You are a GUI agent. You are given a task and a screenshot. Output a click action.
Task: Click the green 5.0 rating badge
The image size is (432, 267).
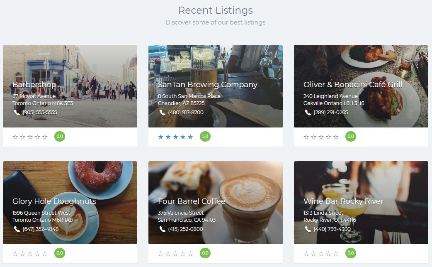[x=205, y=136]
